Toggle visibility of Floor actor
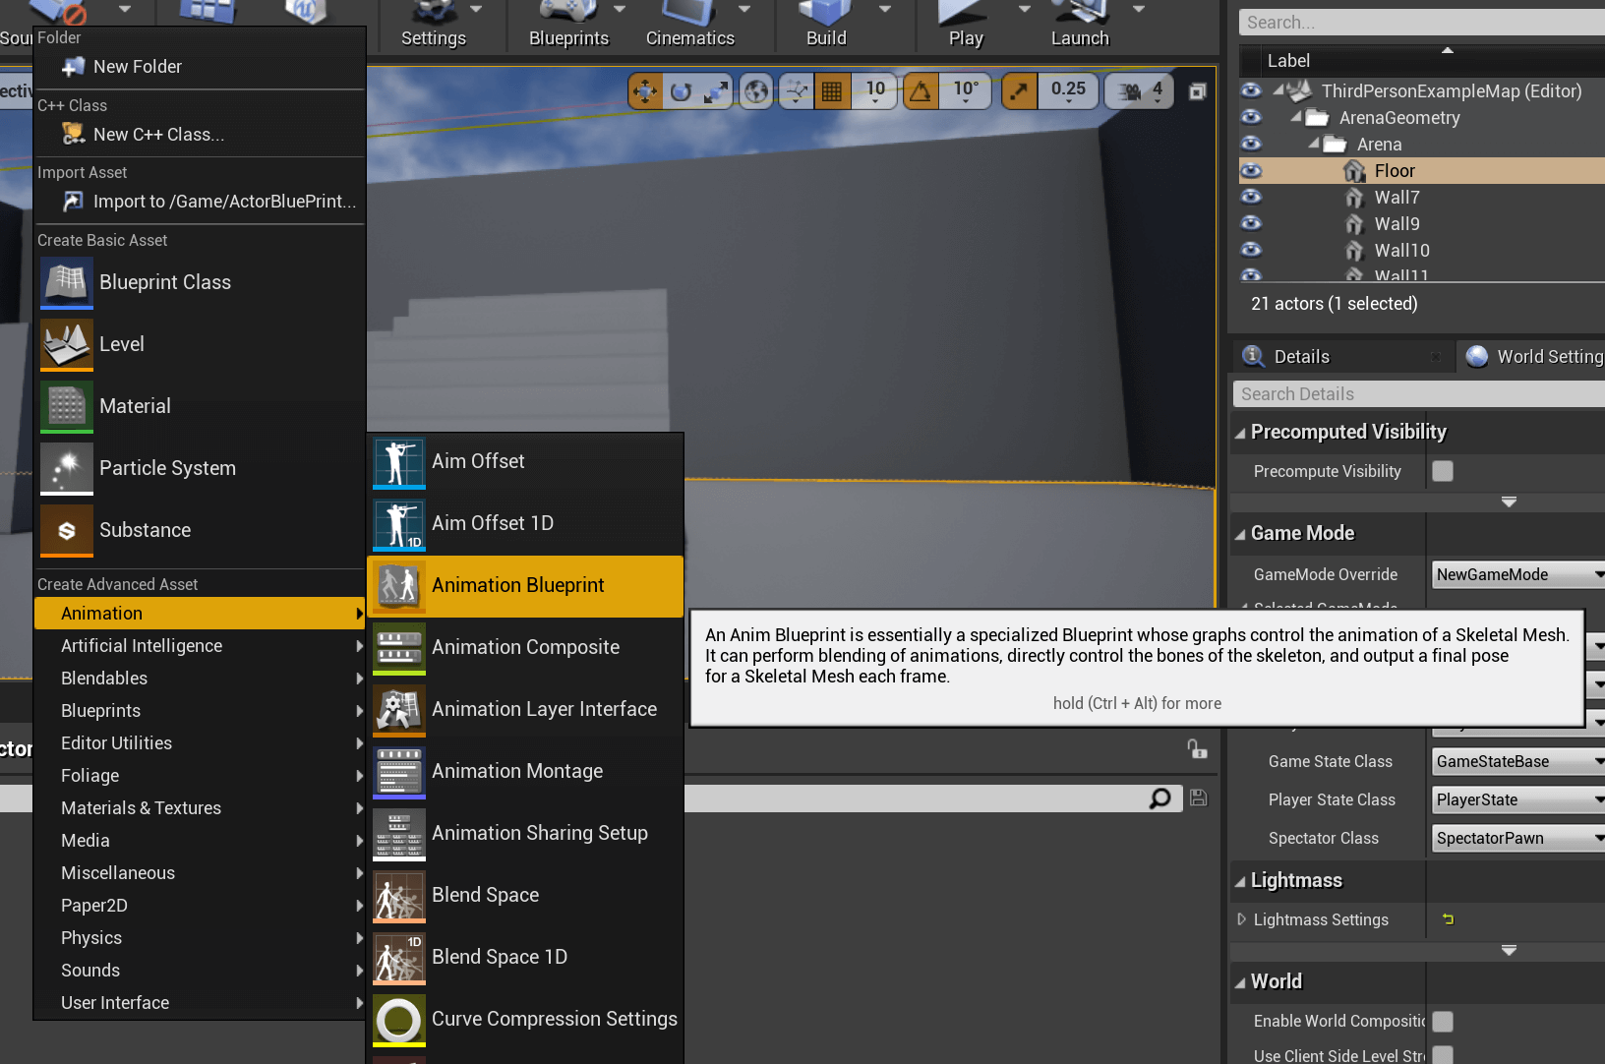The height and width of the screenshot is (1064, 1605). [x=1251, y=170]
